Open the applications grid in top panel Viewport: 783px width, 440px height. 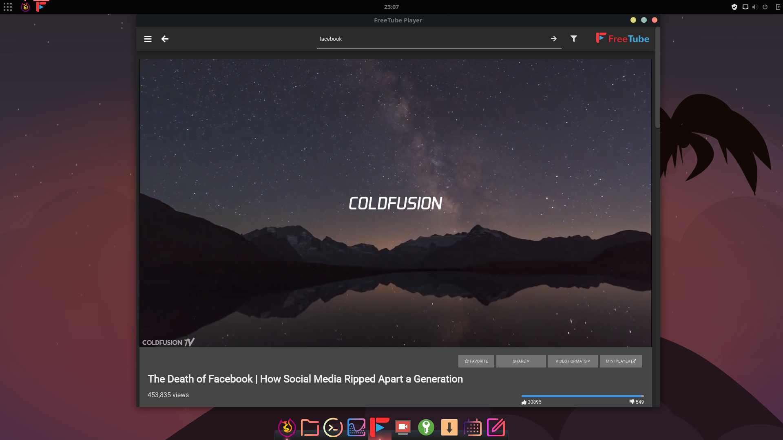coord(8,7)
